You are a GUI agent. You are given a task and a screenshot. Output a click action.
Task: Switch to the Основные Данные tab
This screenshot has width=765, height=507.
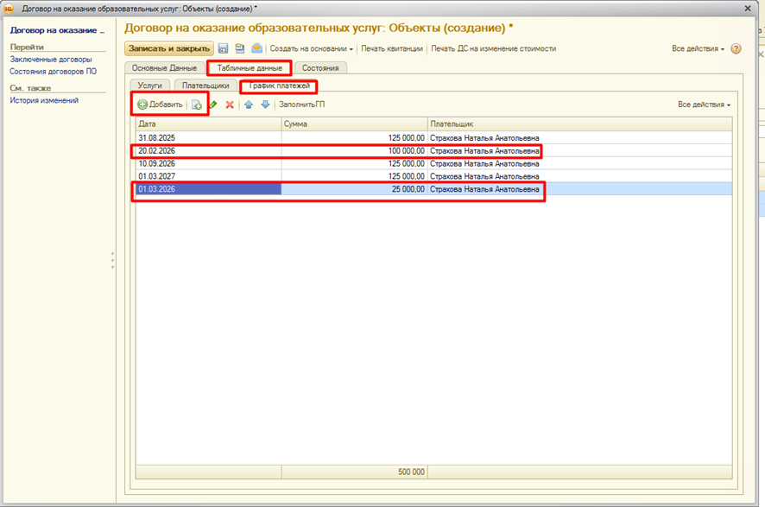[164, 67]
